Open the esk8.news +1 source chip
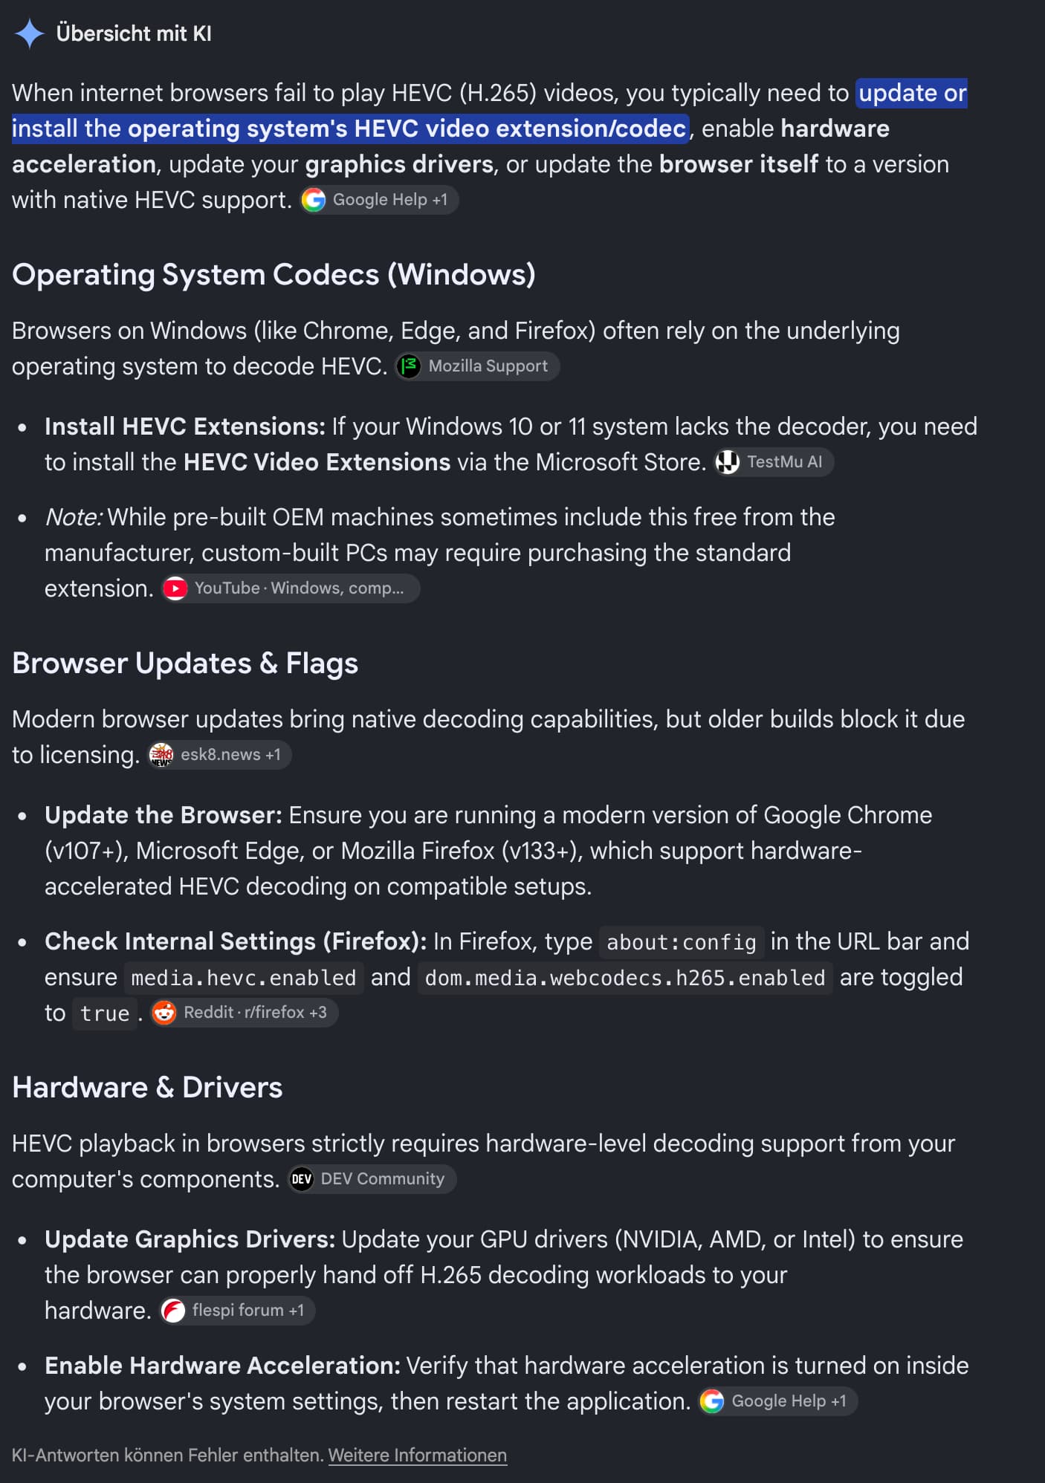This screenshot has height=1483, width=1045. point(219,755)
